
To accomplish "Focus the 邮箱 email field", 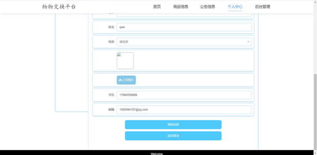I will click(184, 110).
